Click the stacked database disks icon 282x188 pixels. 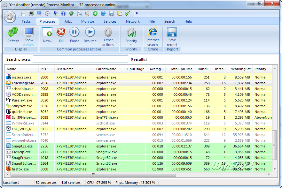pos(87,13)
